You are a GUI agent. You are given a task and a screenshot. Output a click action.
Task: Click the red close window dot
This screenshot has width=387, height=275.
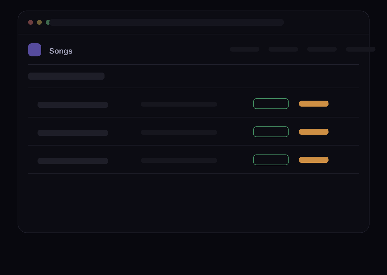pos(30,22)
